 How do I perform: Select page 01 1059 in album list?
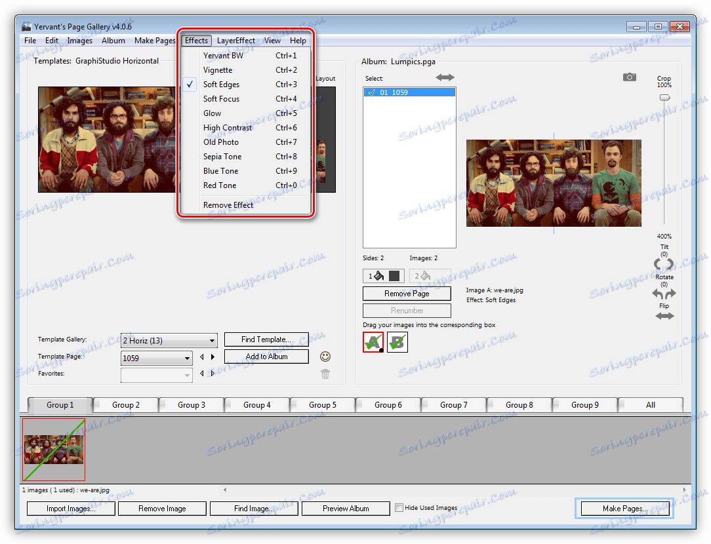409,92
